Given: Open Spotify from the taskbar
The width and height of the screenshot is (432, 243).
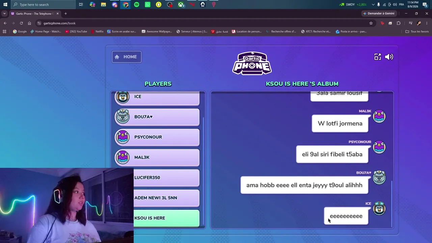Looking at the screenshot, I should tap(137, 4).
